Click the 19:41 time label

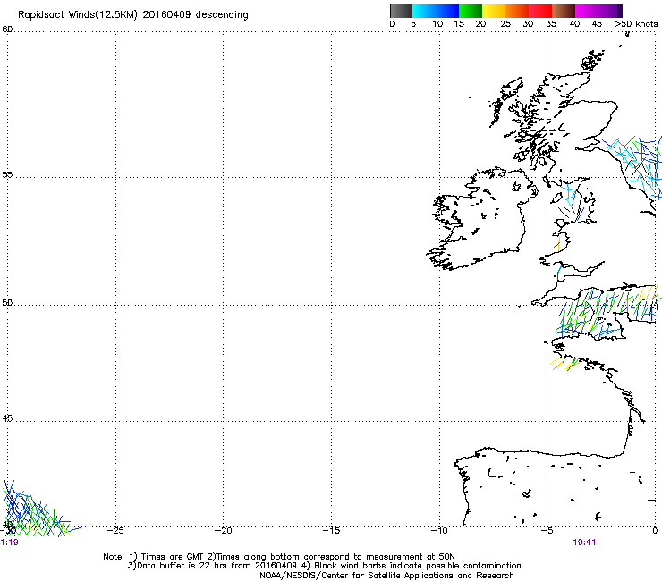(584, 543)
